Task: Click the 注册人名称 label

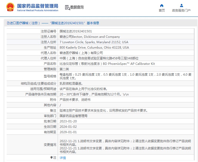Action: pyautogui.click(x=48, y=37)
